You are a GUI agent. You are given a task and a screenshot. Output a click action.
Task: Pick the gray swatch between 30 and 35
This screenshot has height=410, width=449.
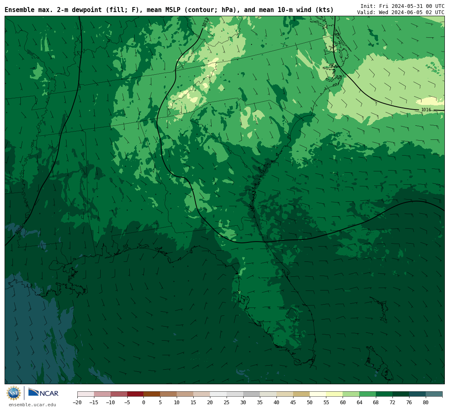252,394
